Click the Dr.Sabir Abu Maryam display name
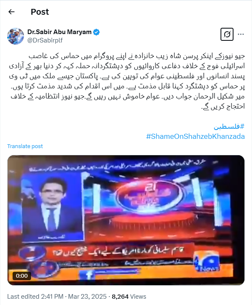This screenshot has width=252, height=305. coord(59,32)
